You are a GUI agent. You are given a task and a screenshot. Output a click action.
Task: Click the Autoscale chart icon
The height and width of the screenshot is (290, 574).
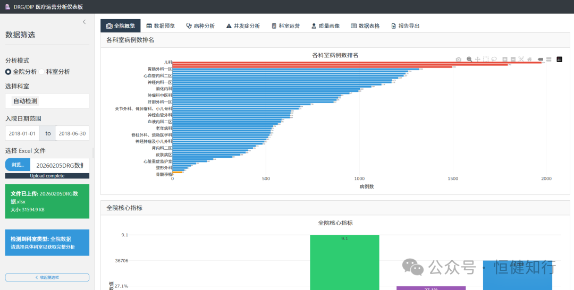(x=521, y=59)
